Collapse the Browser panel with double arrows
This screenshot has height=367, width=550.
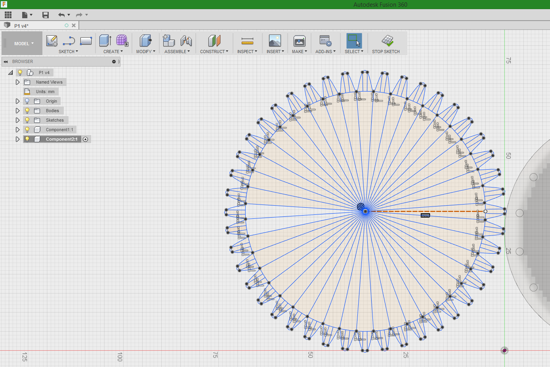click(6, 61)
